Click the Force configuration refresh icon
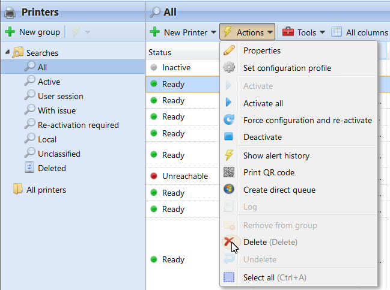Screen dimensions: 390x290 pyautogui.click(x=229, y=120)
